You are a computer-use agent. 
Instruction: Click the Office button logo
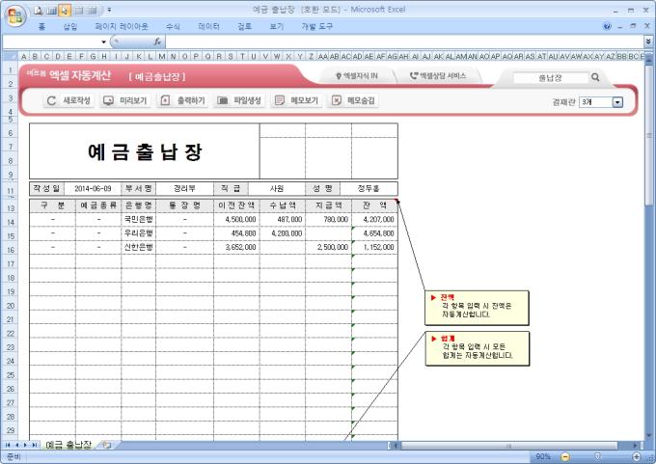tap(15, 15)
